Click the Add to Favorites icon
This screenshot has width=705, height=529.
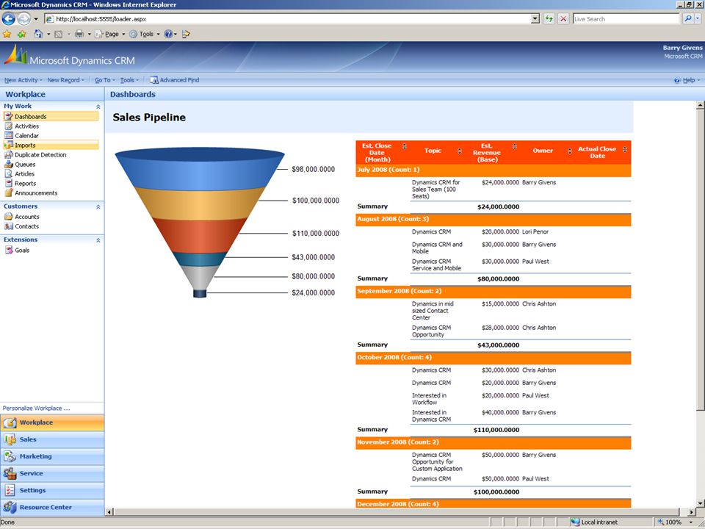[21, 35]
